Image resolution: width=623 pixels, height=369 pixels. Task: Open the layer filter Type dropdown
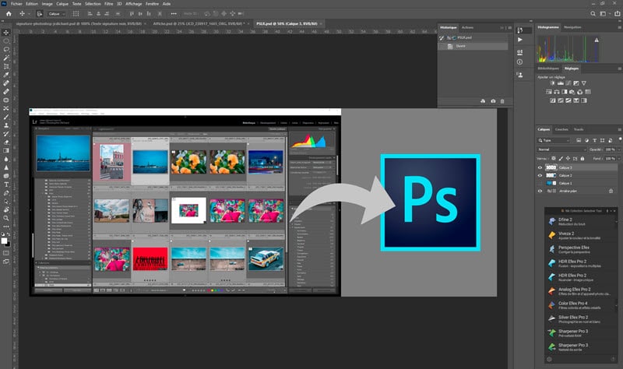tap(554, 140)
